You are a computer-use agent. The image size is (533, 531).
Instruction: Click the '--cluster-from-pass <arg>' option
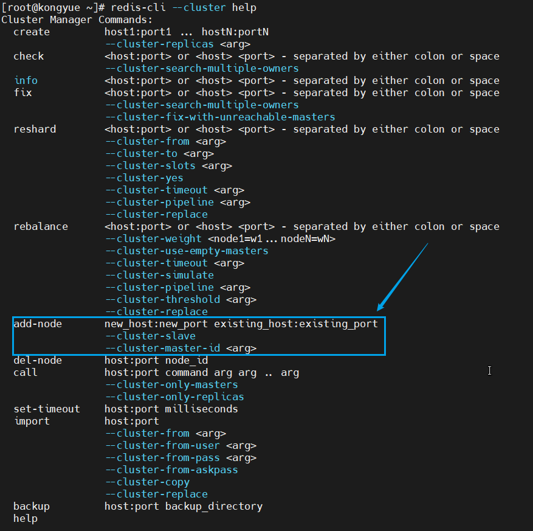pos(181,458)
